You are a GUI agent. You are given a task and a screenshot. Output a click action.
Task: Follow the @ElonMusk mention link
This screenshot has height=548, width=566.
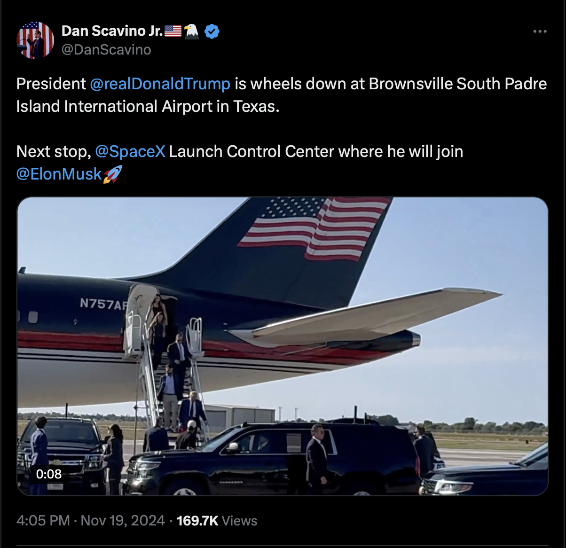(59, 174)
